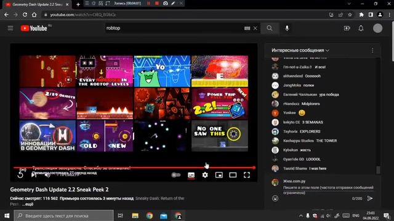Expand the 'Интересные сообщения' chat filter dropdown
This screenshot has height=221, width=394.
pos(300,50)
